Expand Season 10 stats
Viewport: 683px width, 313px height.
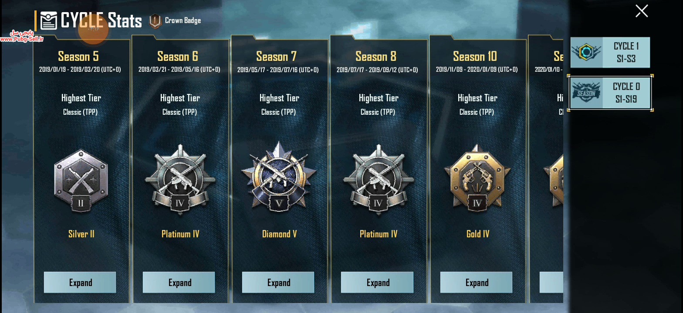477,283
